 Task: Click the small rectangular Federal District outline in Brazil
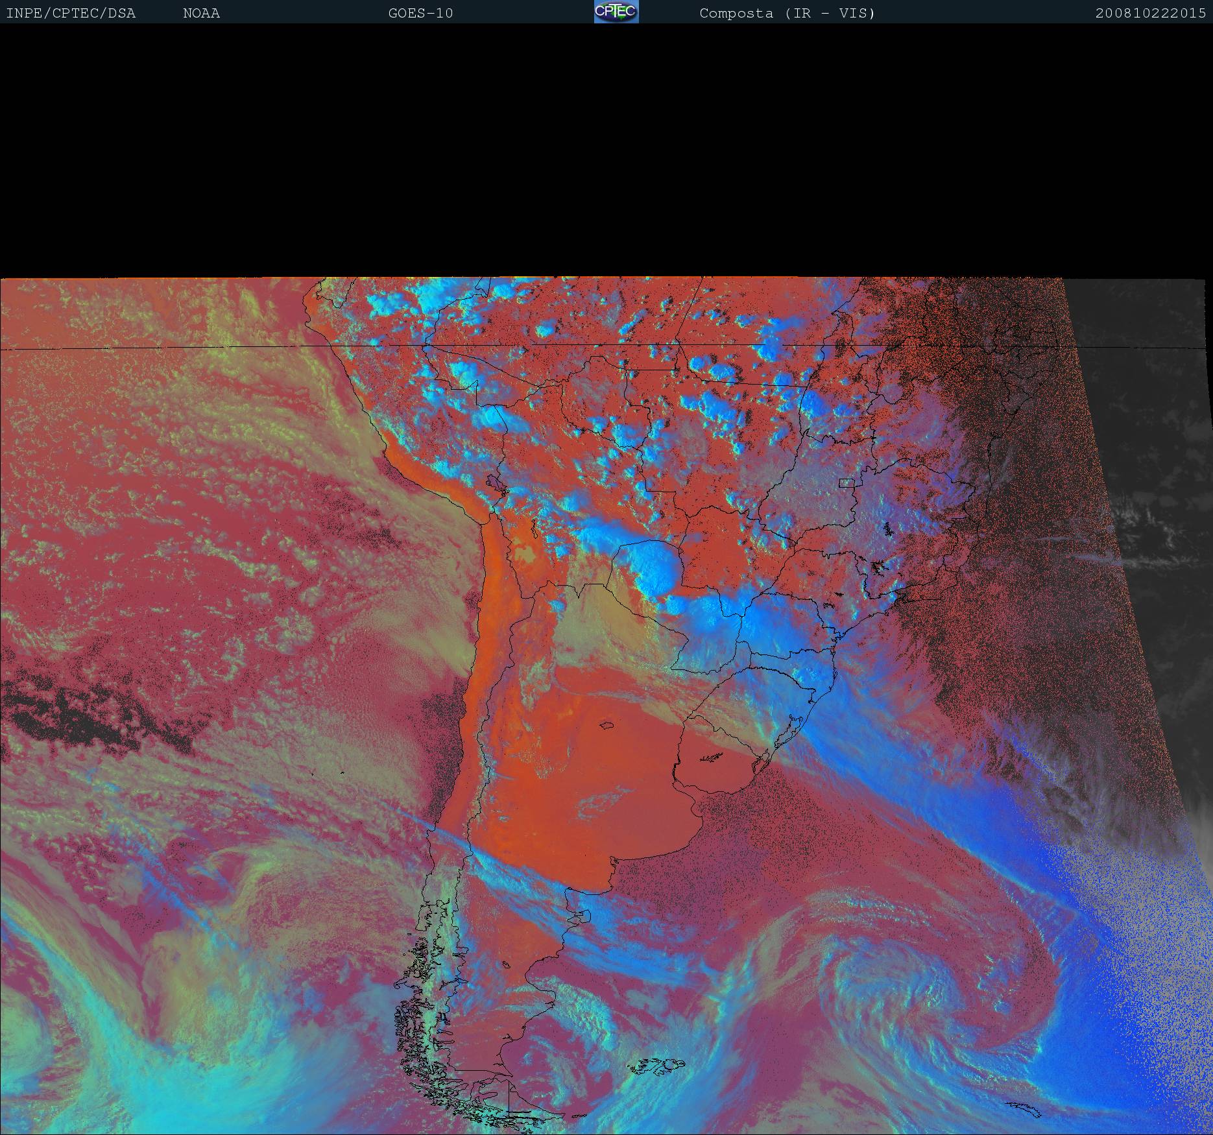tap(846, 483)
